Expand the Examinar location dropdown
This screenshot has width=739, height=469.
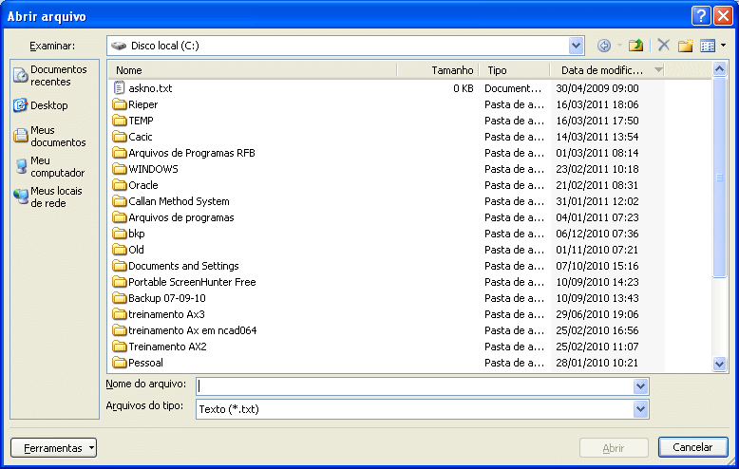click(x=577, y=46)
